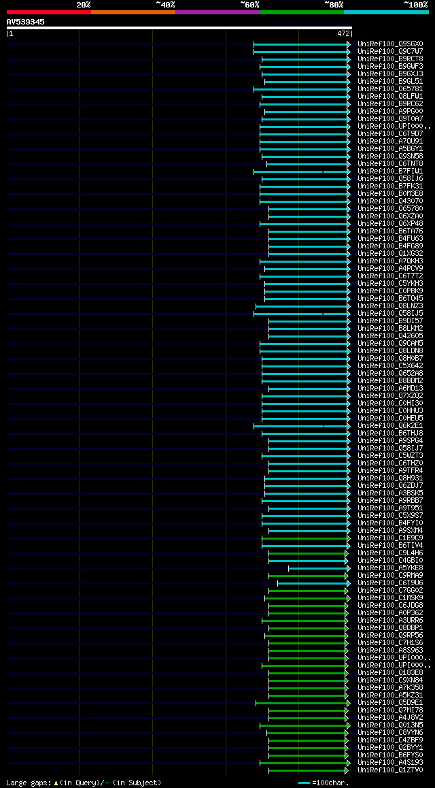Select label UniRef100_A9RBB7
Image resolution: width=435 pixels, height=788 pixels.
point(390,501)
